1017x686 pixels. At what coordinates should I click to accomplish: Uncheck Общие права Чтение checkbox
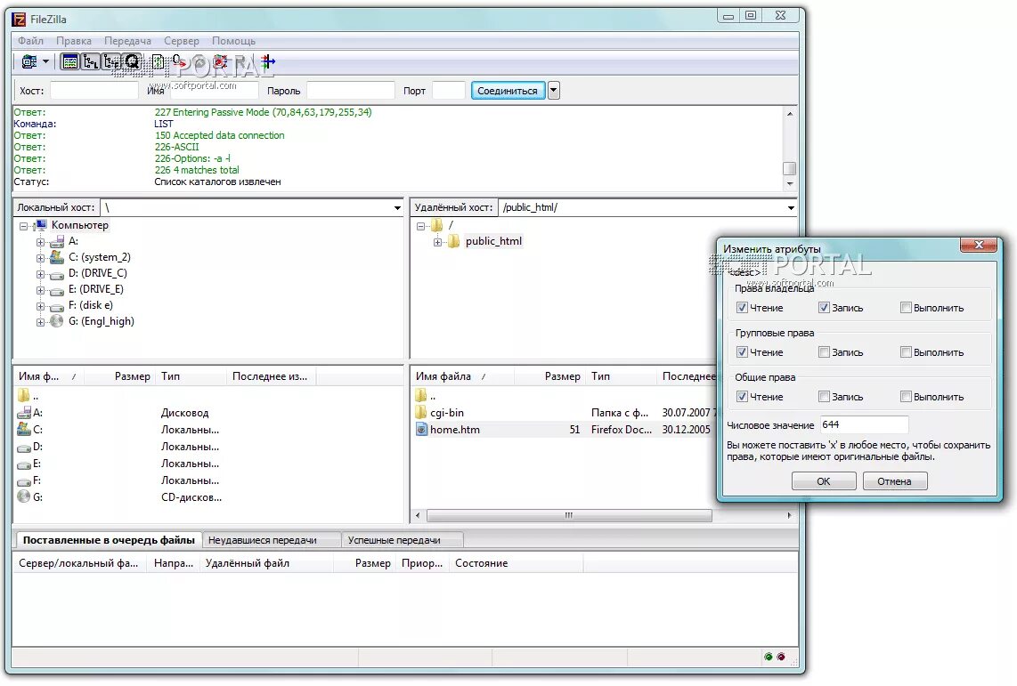coord(742,397)
